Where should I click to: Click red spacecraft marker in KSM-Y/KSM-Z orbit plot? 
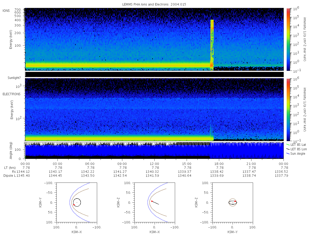click(x=235, y=201)
